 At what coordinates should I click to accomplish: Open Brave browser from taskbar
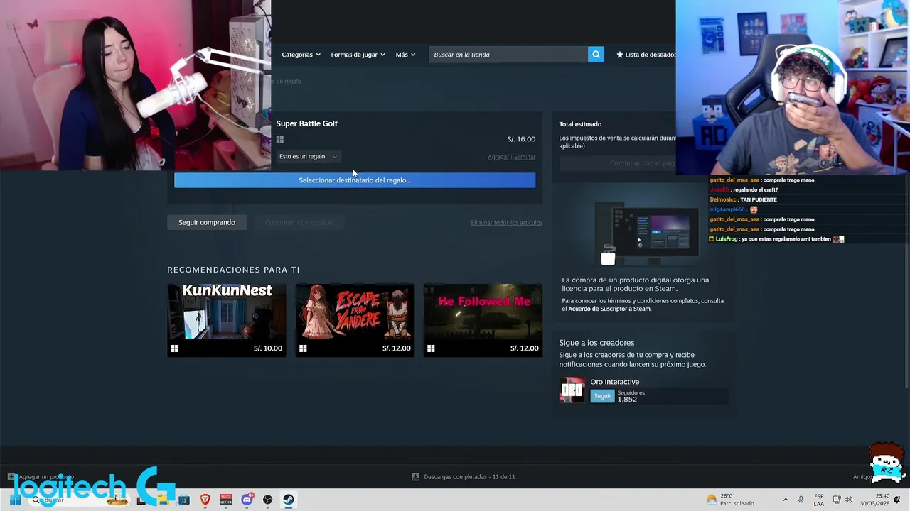205,500
